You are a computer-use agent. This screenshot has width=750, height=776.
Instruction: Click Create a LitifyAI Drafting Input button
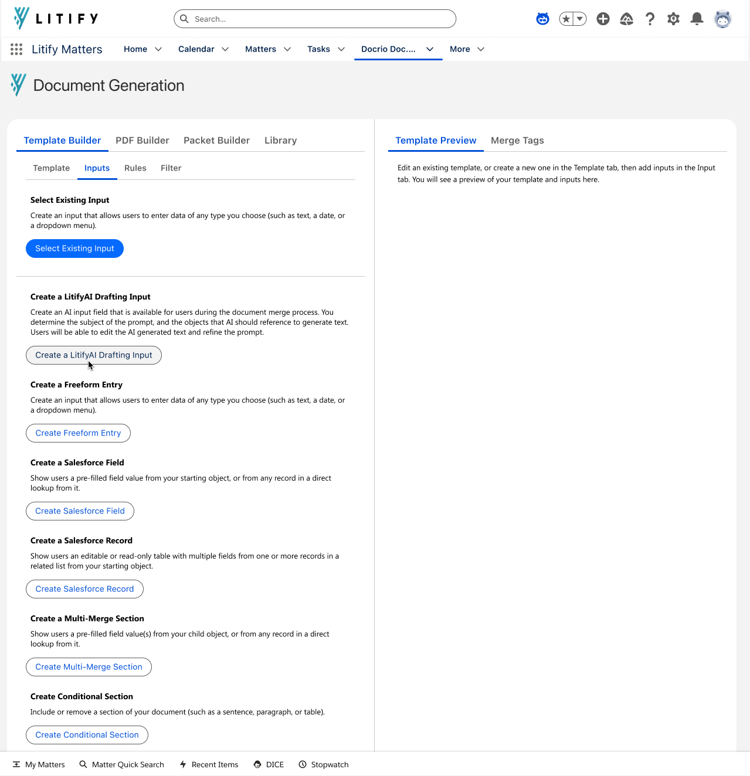point(94,355)
